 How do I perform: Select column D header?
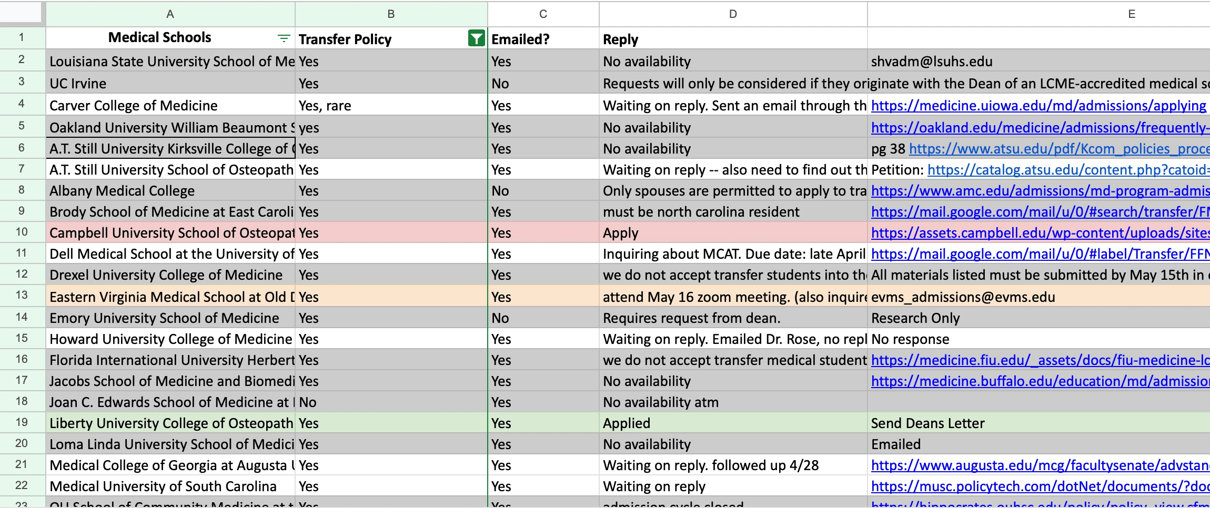(733, 14)
